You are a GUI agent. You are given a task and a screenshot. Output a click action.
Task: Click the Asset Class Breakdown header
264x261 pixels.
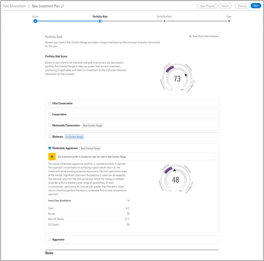pyautogui.click(x=59, y=201)
